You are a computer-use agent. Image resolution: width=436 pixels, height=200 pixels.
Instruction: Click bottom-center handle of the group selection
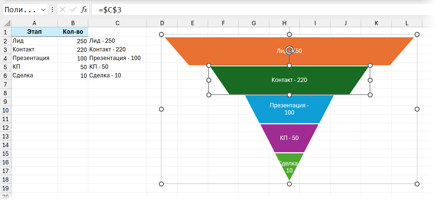[289, 184]
